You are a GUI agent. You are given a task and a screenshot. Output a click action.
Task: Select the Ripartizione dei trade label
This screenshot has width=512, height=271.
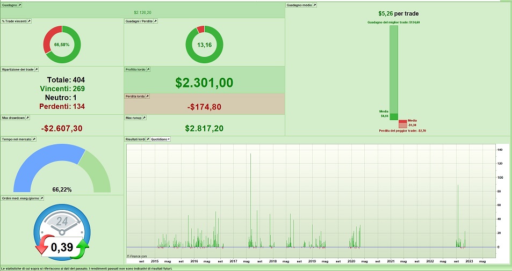pos(18,69)
